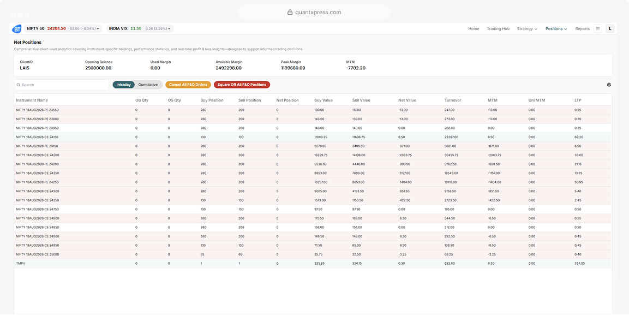Click the Available Margin value 2492298.00
The height and width of the screenshot is (315, 629).
[229, 68]
